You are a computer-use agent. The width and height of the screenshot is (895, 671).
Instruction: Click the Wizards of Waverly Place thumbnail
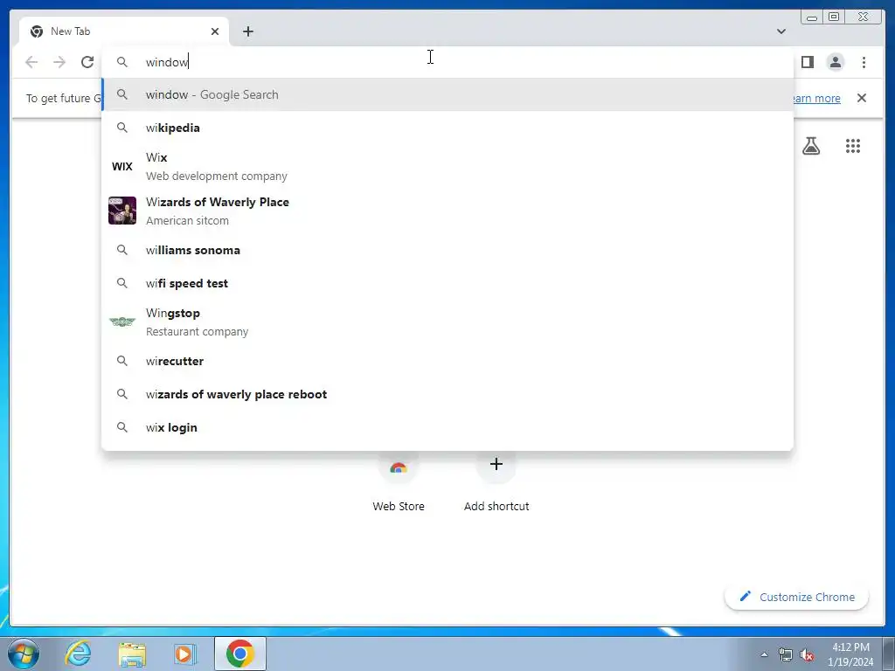(122, 211)
